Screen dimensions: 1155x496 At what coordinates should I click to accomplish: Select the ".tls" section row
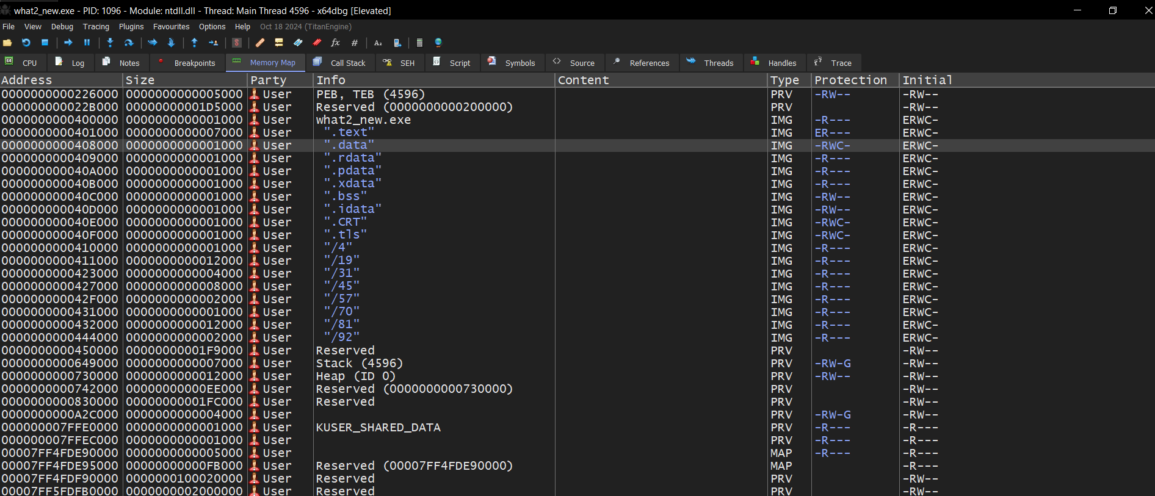pos(577,235)
